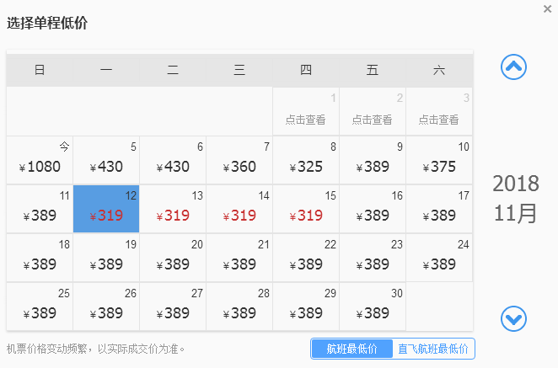Click the 一 weekday column header
Image resolution: width=558 pixels, height=368 pixels.
106,70
